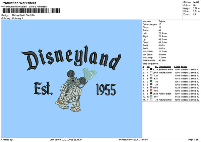The height and width of the screenshot is (142, 201).
Task: Click the light cyan swatch with code 1132
Action: pyautogui.click(x=151, y=96)
